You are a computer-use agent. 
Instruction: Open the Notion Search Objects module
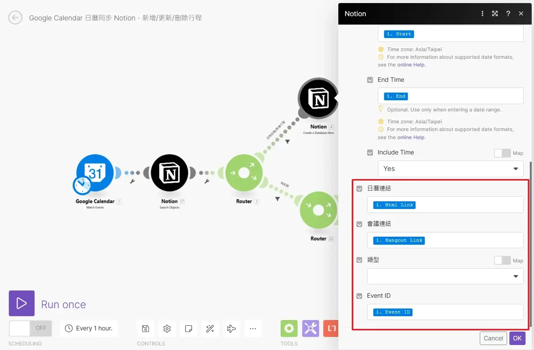point(170,173)
